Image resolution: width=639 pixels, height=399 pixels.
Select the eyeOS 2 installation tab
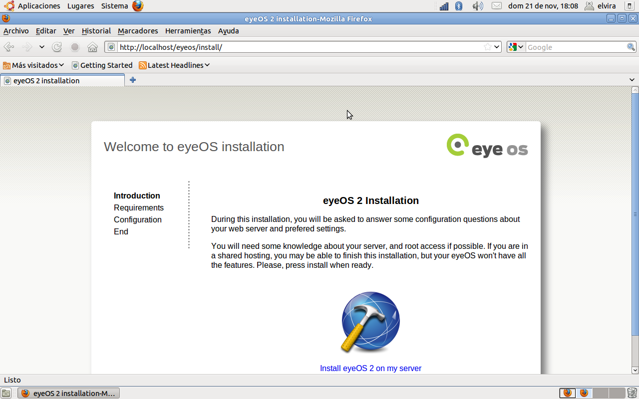pyautogui.click(x=62, y=80)
